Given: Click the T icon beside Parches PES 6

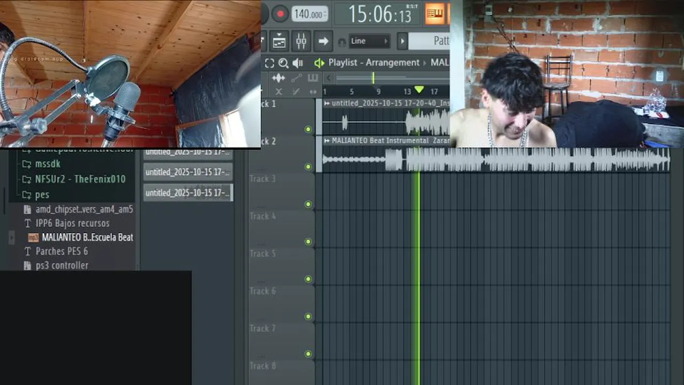Looking at the screenshot, I should tap(28, 251).
